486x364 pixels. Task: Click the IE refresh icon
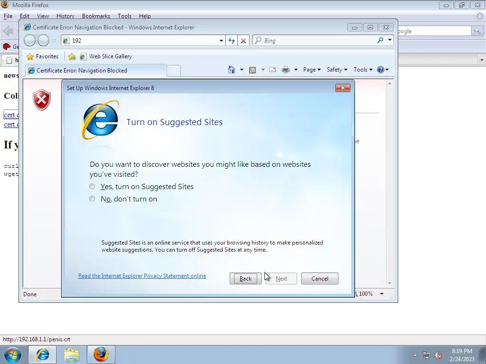click(232, 41)
